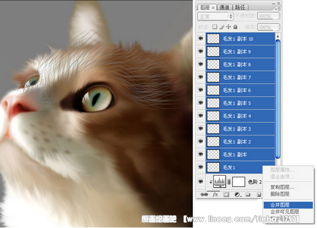Viewport: 317px width, 228px height.
Task: Click the chain link icon of 色阶 2 layer
Action: [x=229, y=182]
